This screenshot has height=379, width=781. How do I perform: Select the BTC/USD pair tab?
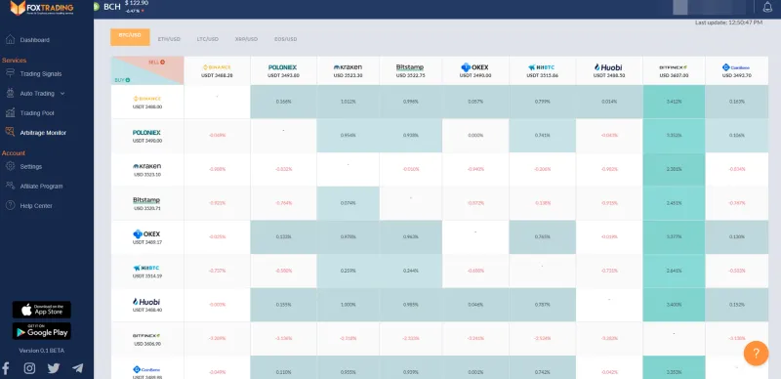130,37
